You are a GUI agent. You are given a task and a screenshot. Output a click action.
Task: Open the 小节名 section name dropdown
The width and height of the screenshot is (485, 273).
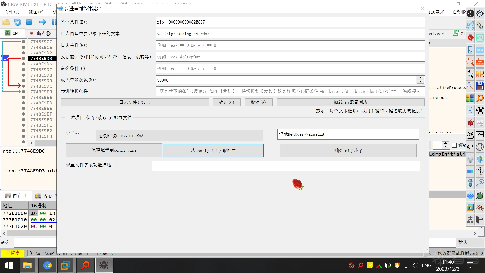pos(259,136)
